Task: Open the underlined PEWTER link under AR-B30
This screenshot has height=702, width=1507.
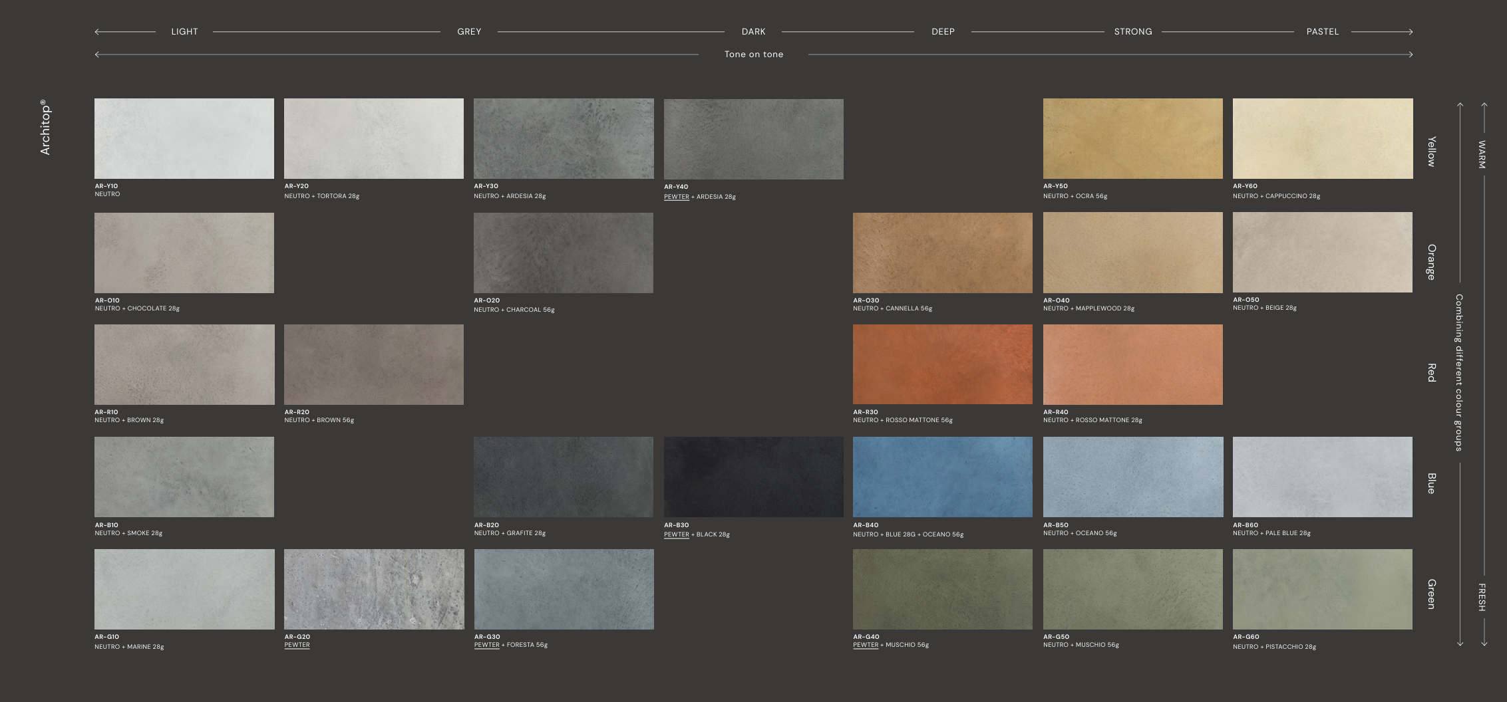Action: [x=677, y=534]
